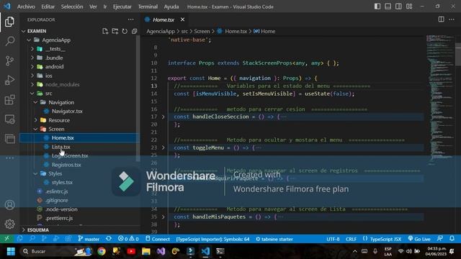Open the Run and Debug view
The height and width of the screenshot is (259, 461).
pyautogui.click(x=9, y=80)
